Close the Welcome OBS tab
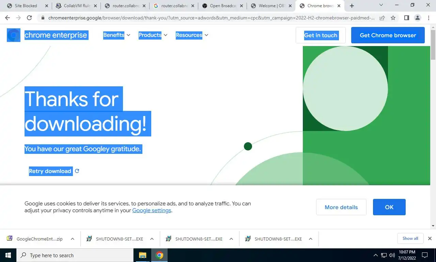The width and height of the screenshot is (436, 262). [x=290, y=6]
